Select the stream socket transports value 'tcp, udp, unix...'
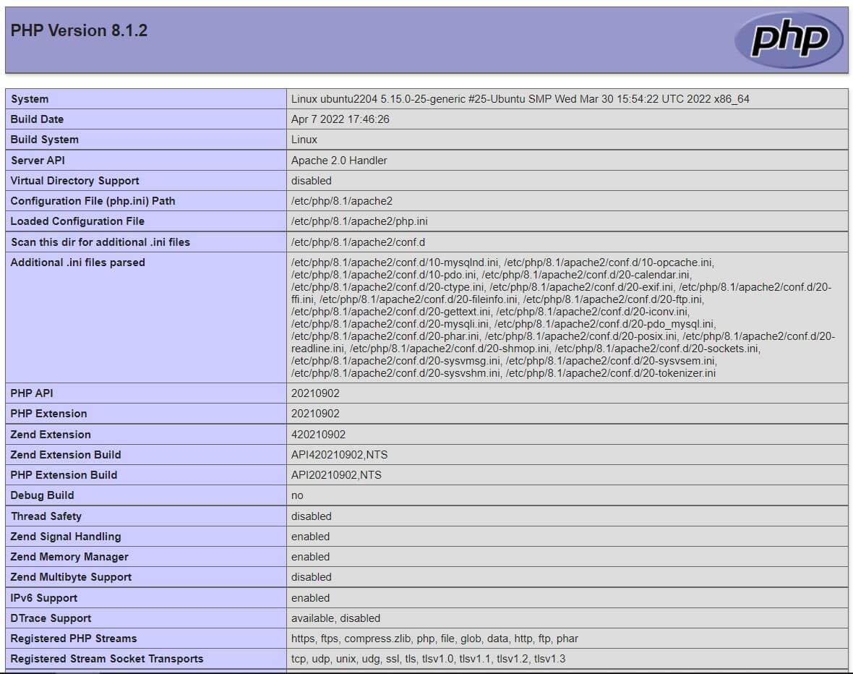 click(428, 659)
